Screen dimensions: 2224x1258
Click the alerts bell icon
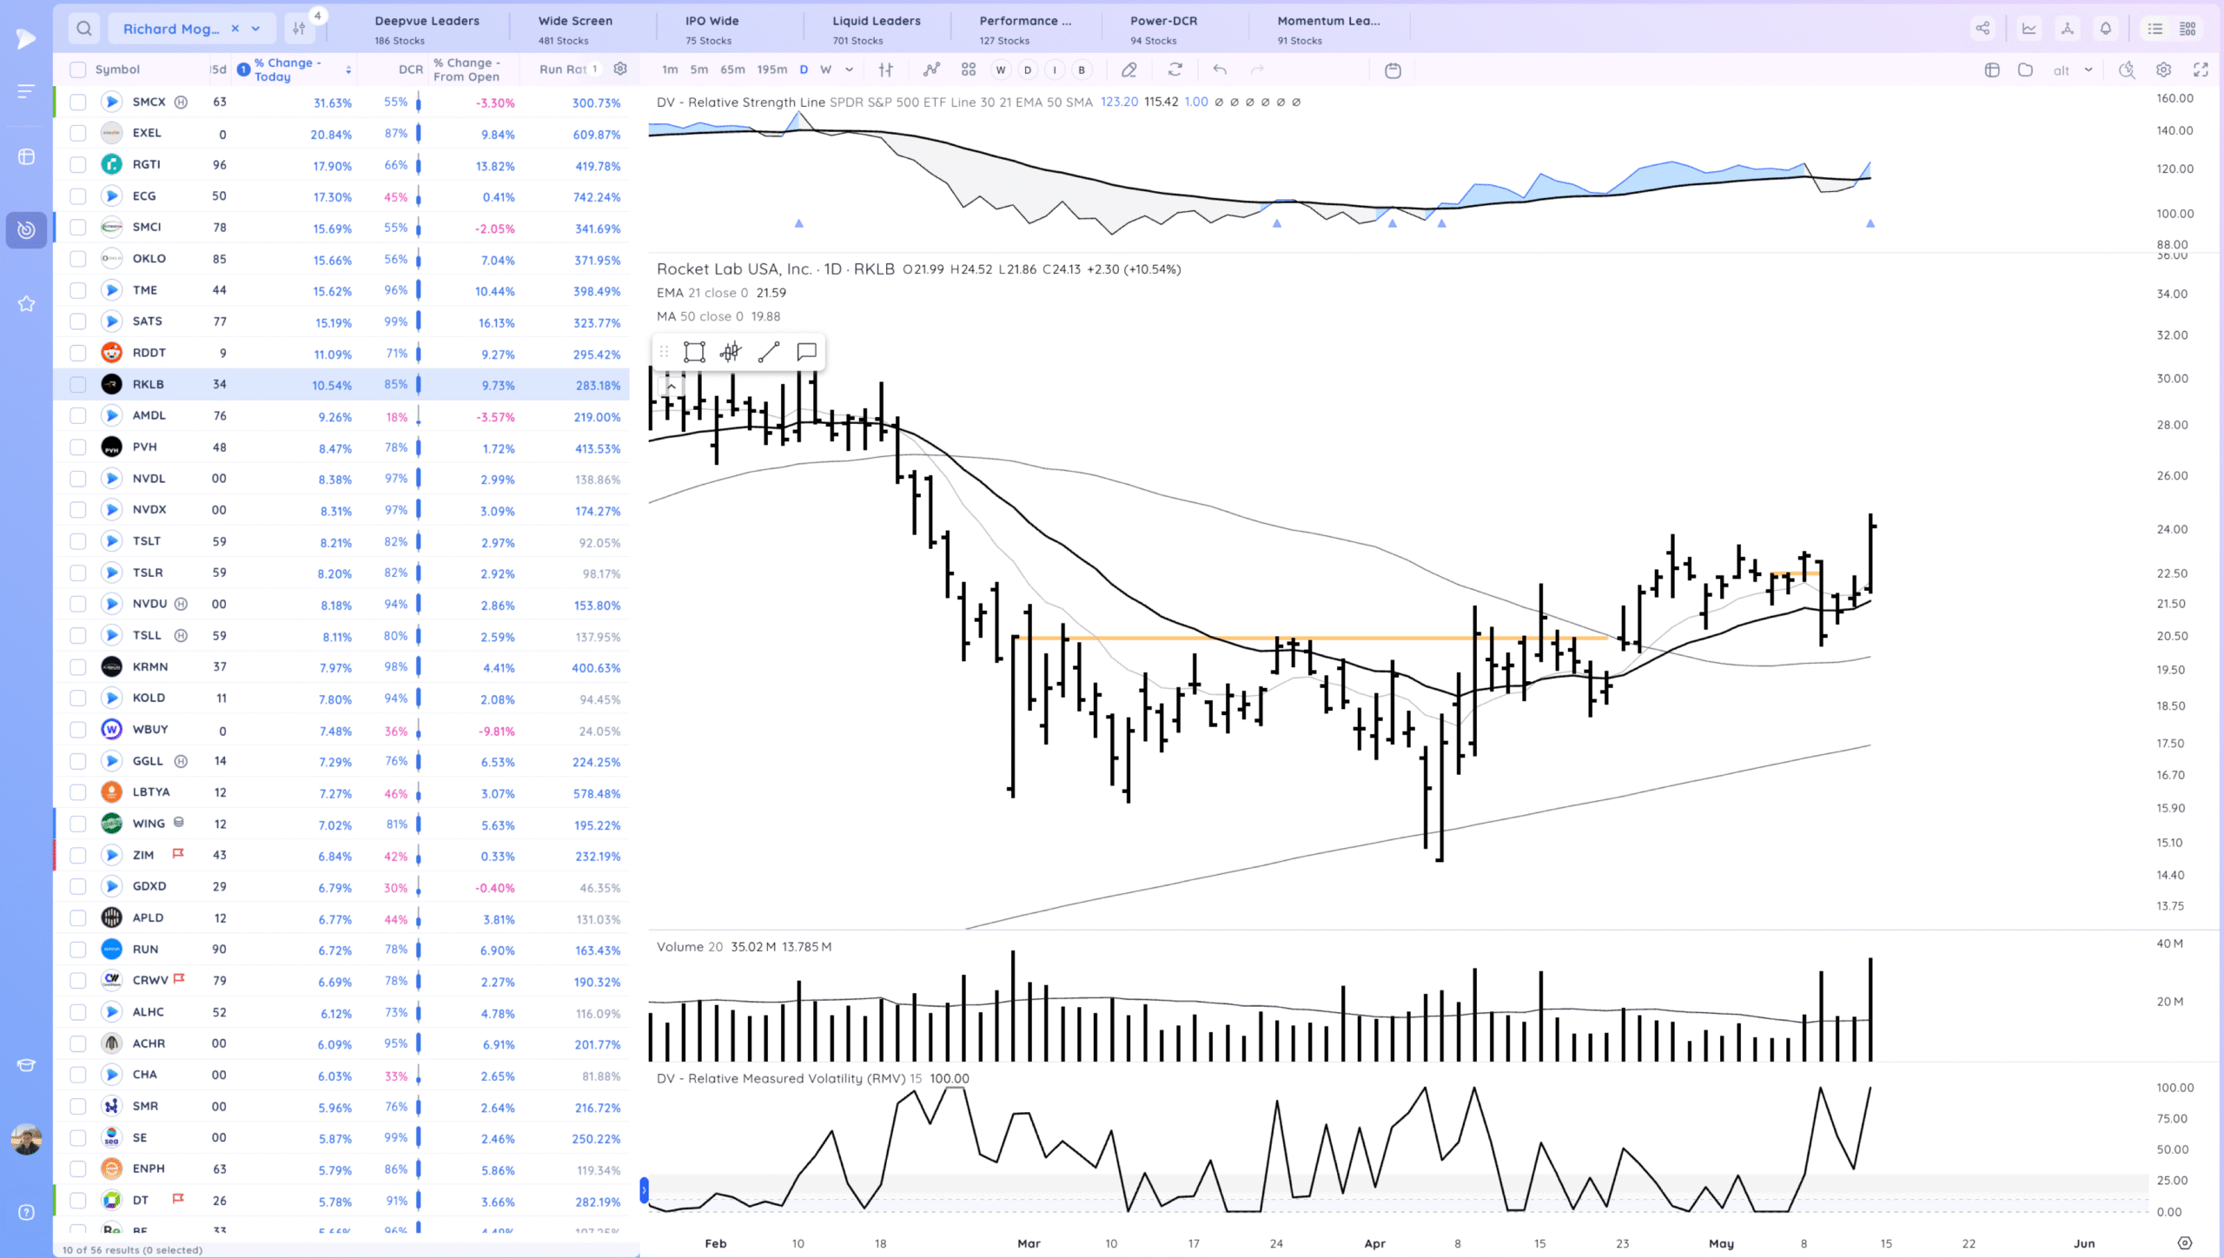2106,29
